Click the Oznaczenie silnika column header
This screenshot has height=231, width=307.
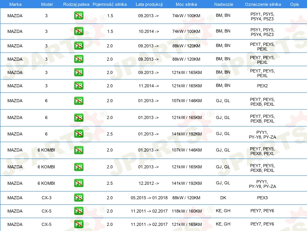pyautogui.click(x=263, y=4)
